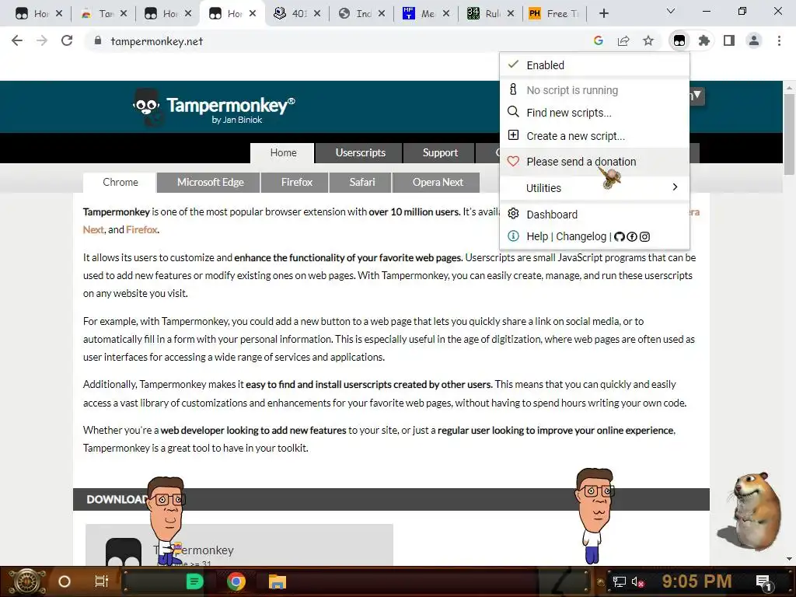Viewport: 796px width, 597px height.
Task: Open Task View on taskbar
Action: [x=102, y=581]
